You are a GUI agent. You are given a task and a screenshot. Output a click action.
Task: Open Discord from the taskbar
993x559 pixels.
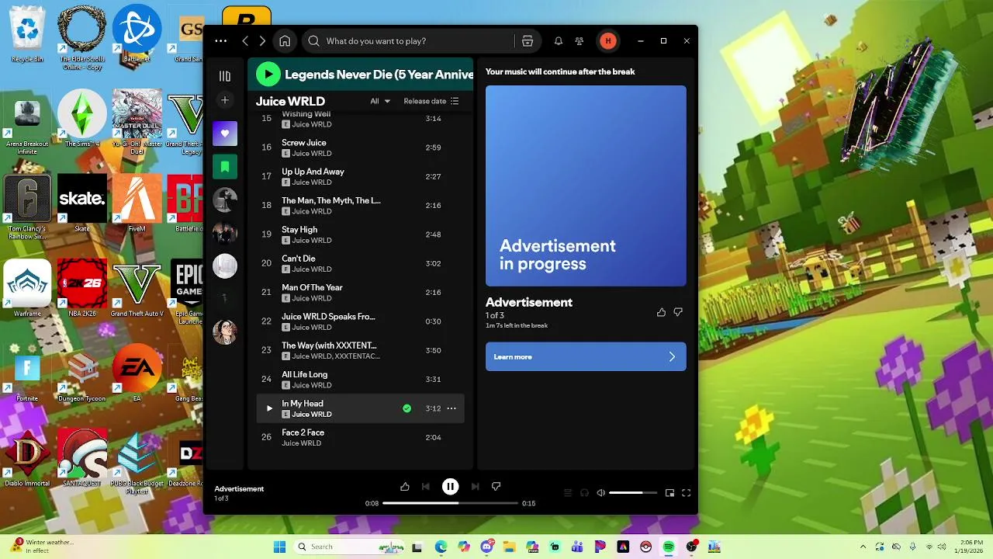(487, 547)
